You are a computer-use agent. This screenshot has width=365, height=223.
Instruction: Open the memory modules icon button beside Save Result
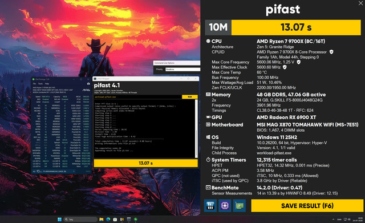(210, 205)
